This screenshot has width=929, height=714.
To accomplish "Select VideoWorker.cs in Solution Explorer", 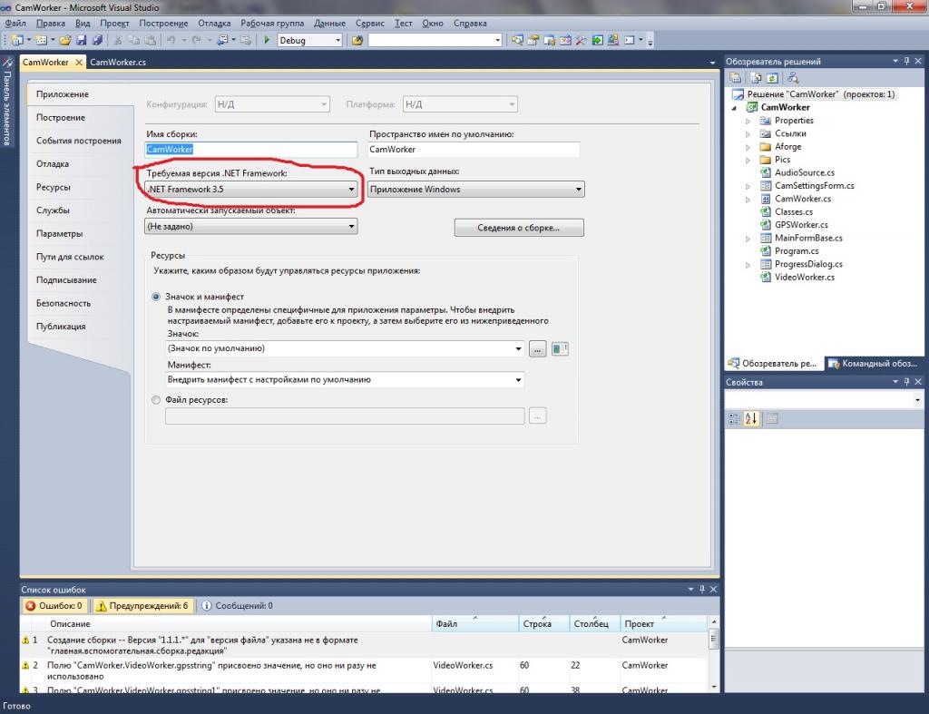I will [x=804, y=278].
